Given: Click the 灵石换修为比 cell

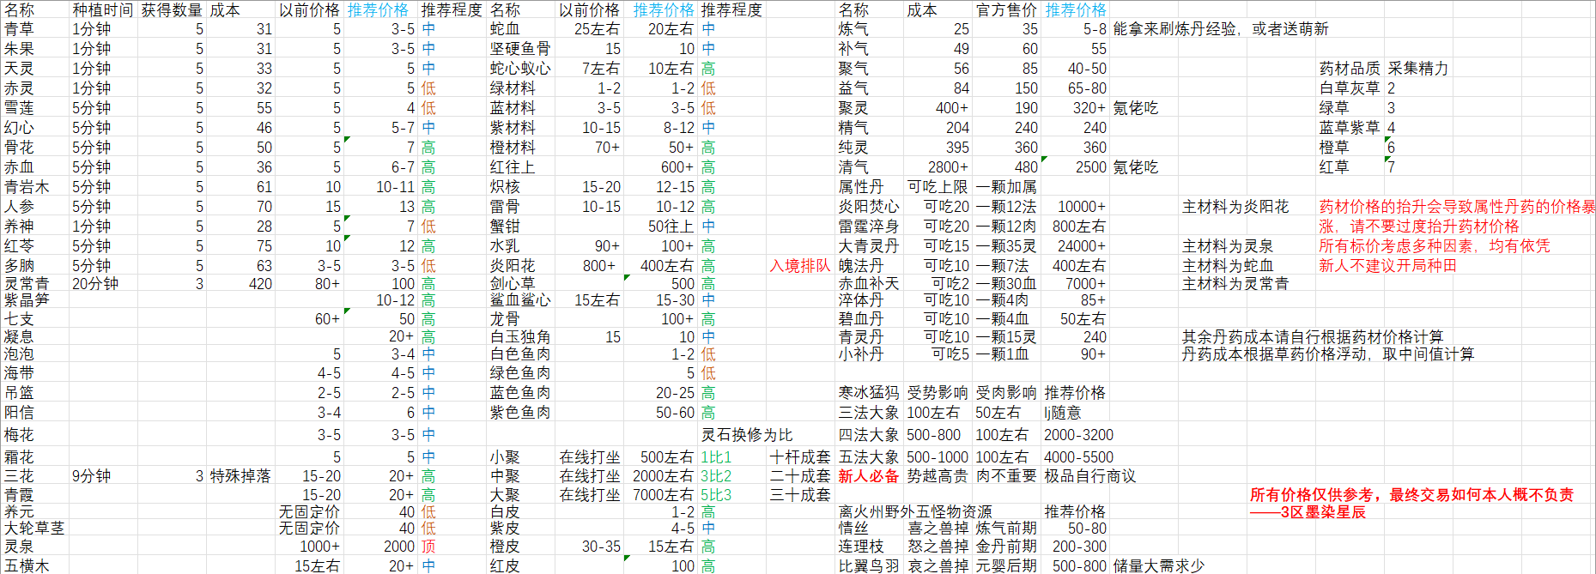Looking at the screenshot, I should point(747,435).
